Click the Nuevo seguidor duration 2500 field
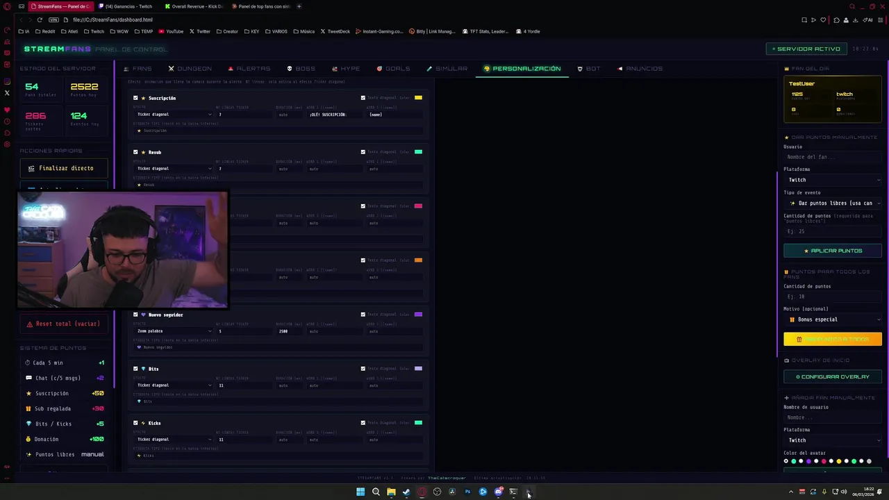This screenshot has height=500, width=889. 290,331
